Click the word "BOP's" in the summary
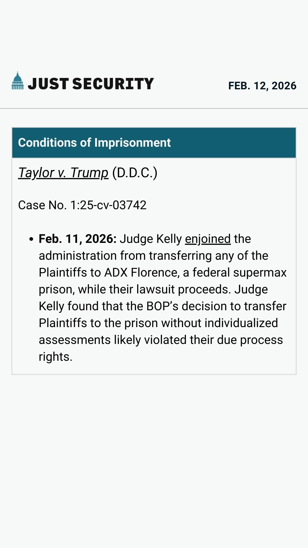The width and height of the screenshot is (308, 548). tap(162, 306)
